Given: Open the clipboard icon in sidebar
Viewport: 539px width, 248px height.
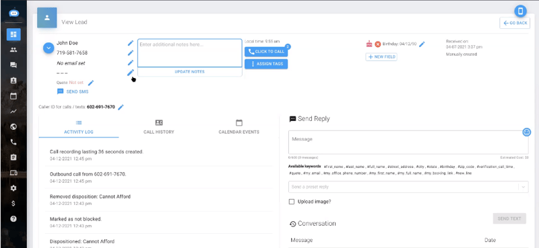Looking at the screenshot, I should [13, 157].
